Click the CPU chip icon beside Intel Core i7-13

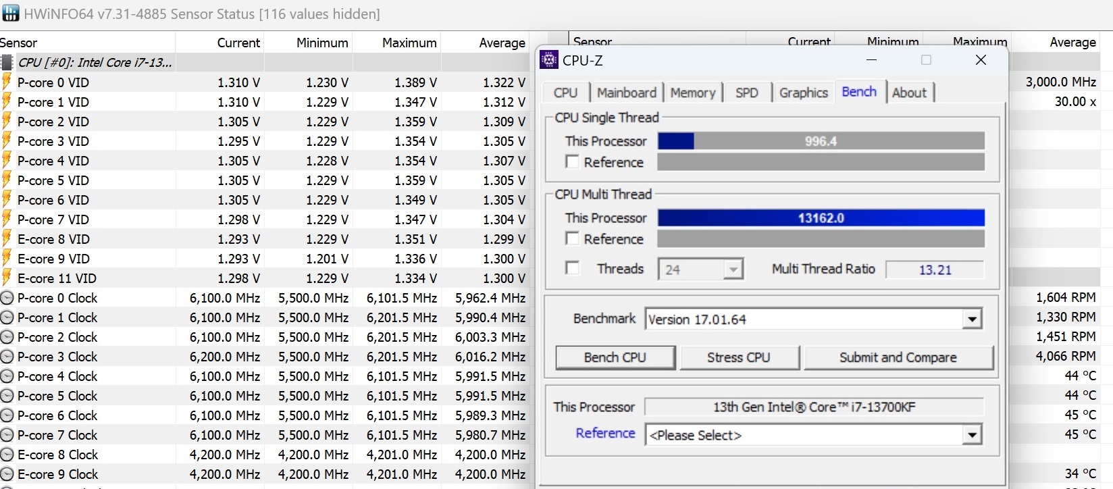[x=7, y=63]
